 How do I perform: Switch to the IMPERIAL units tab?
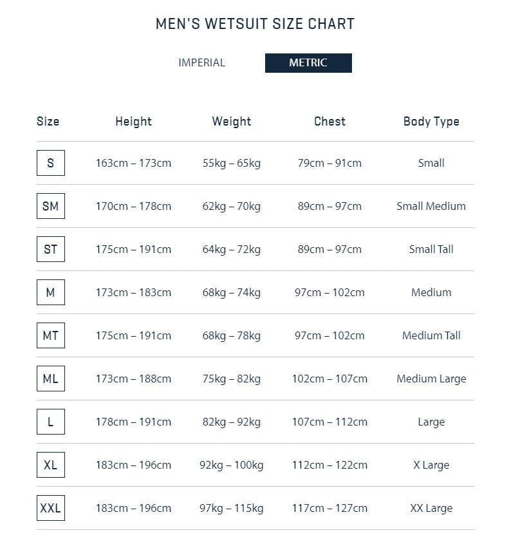coord(202,63)
